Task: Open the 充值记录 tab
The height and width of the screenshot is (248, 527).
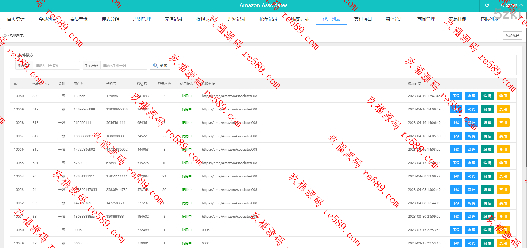Action: [x=173, y=19]
